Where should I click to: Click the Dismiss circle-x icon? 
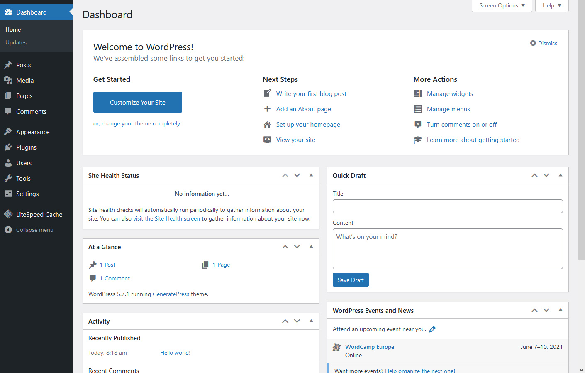[x=533, y=43]
